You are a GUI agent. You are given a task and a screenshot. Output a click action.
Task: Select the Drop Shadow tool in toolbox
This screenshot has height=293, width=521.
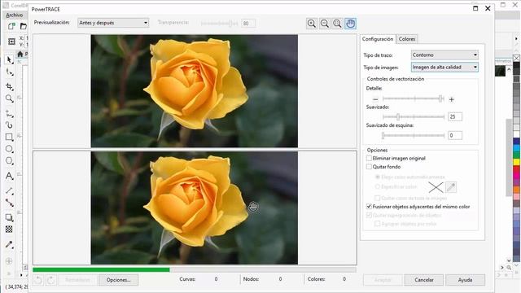tap(9, 217)
